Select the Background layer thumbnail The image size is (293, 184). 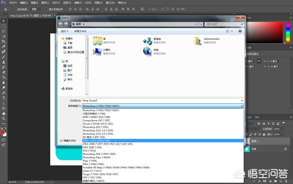(x=247, y=149)
